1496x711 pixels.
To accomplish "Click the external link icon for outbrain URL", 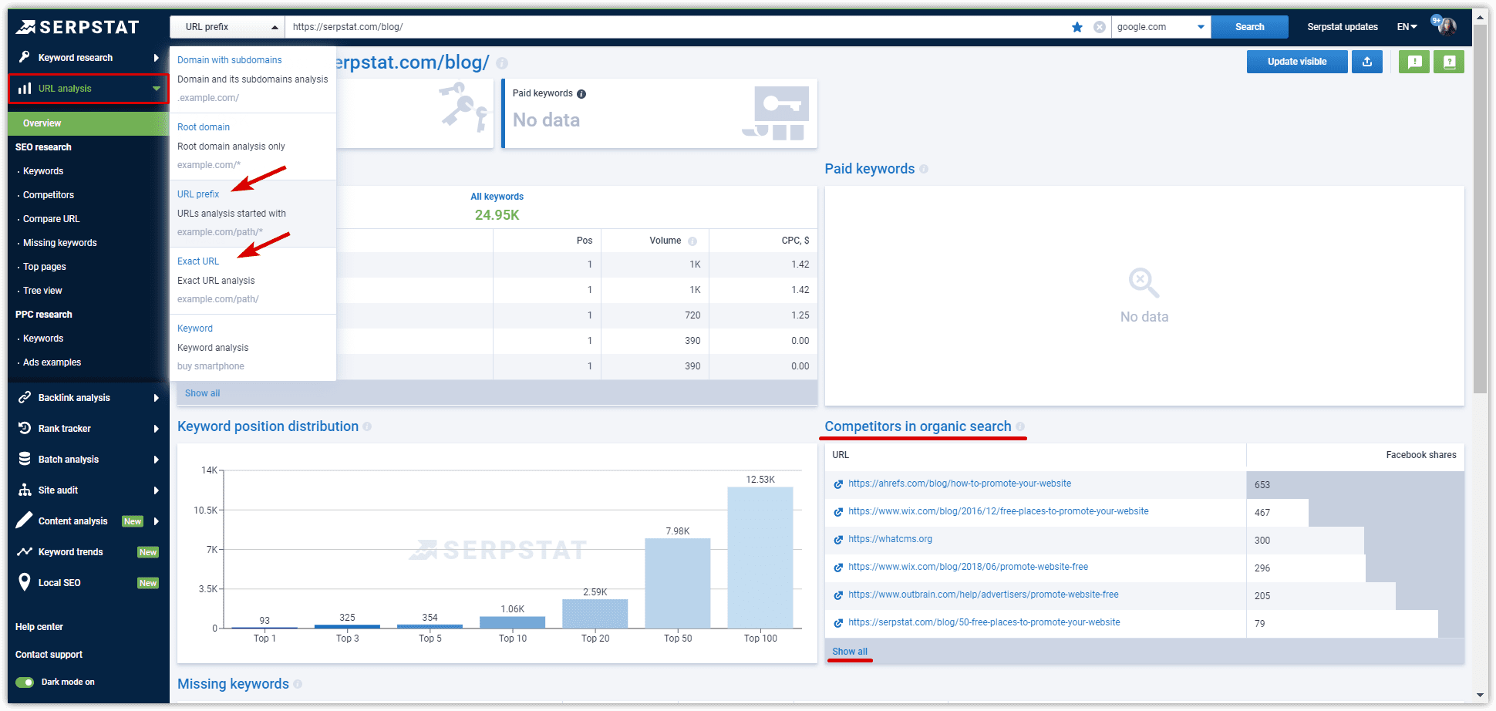I will click(x=838, y=595).
